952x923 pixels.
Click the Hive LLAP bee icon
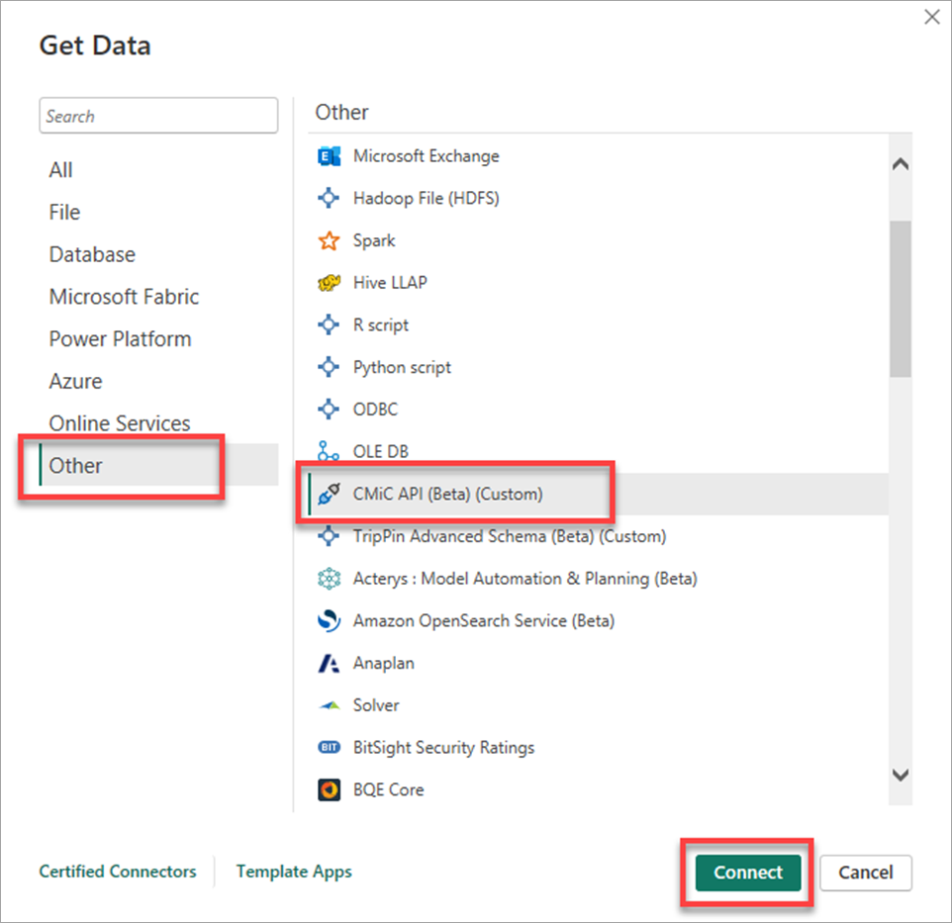[x=329, y=283]
